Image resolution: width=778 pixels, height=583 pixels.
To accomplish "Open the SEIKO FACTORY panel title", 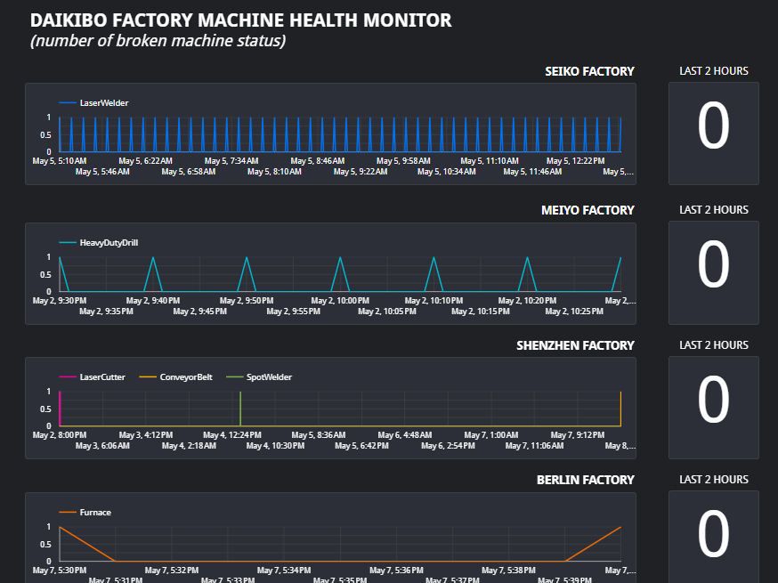I will tap(589, 71).
